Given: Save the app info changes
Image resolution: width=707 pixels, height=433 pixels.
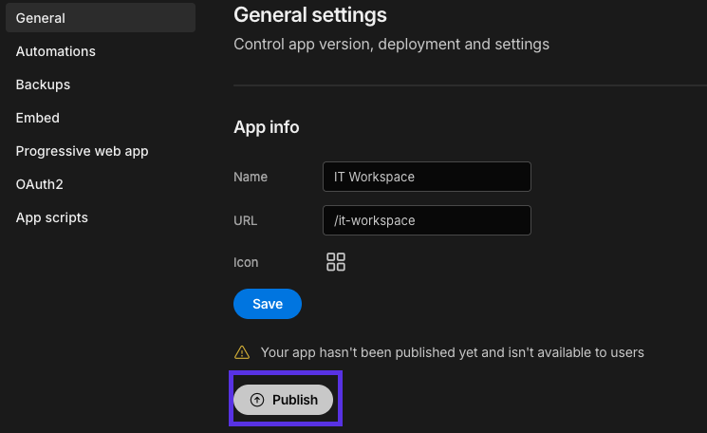Looking at the screenshot, I should point(268,304).
